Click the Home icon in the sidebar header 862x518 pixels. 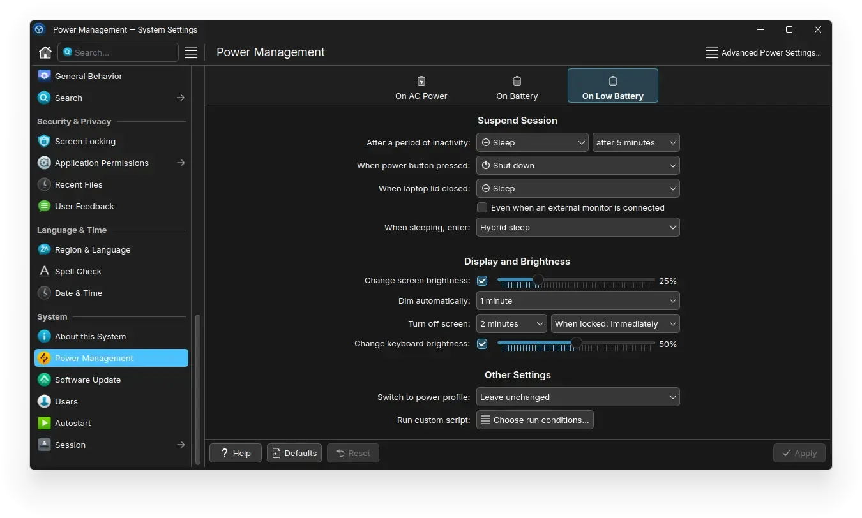tap(45, 52)
